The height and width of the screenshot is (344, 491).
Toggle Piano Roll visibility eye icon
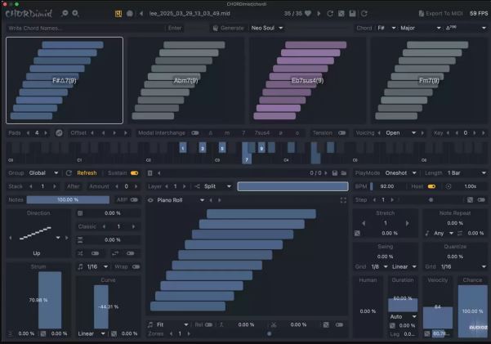(150, 200)
